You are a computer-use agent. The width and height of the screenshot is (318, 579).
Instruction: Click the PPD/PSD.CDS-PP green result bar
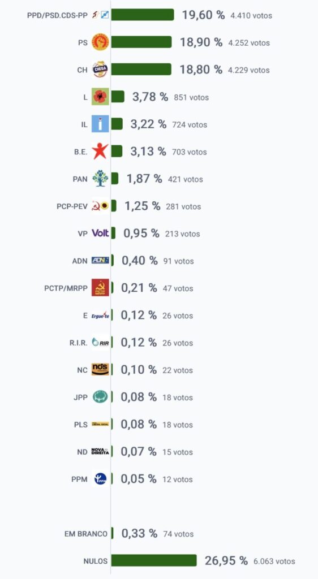click(143, 15)
